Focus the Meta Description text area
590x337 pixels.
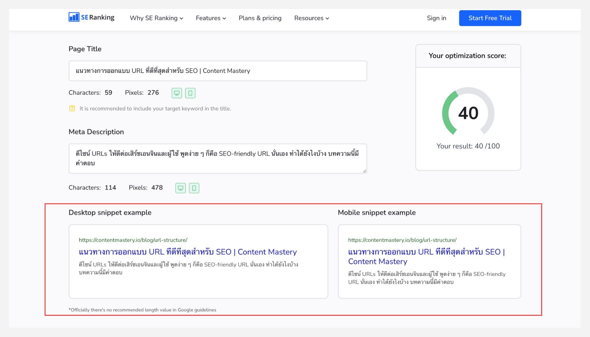218,159
